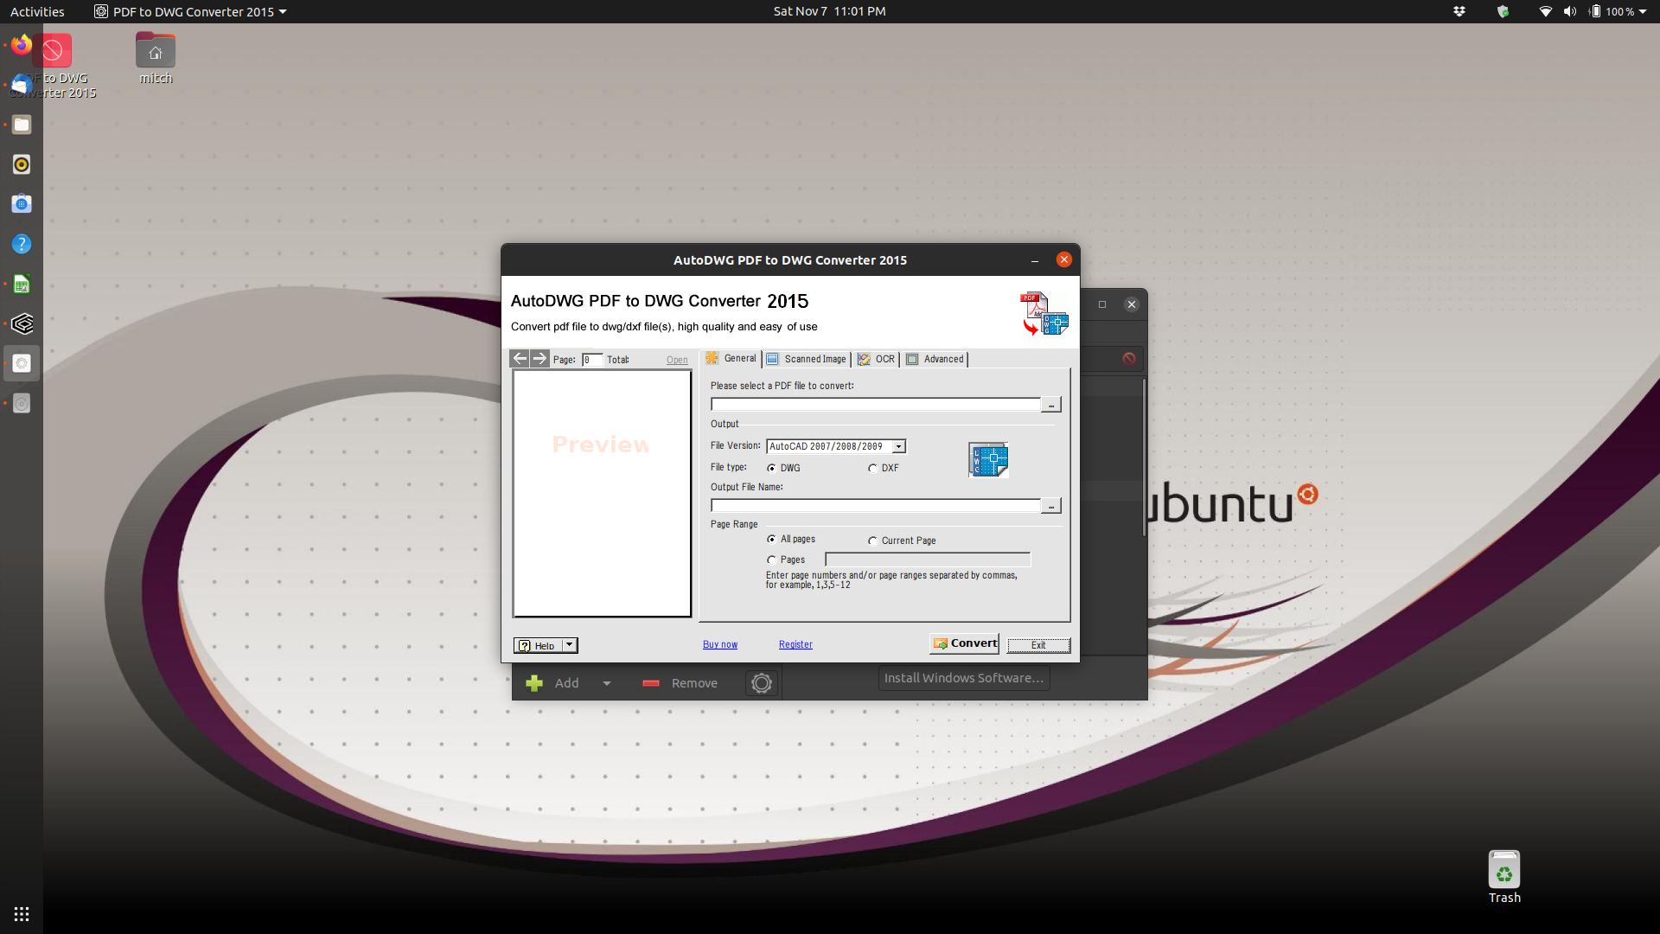
Task: Select the DXF file type option
Action: (872, 467)
